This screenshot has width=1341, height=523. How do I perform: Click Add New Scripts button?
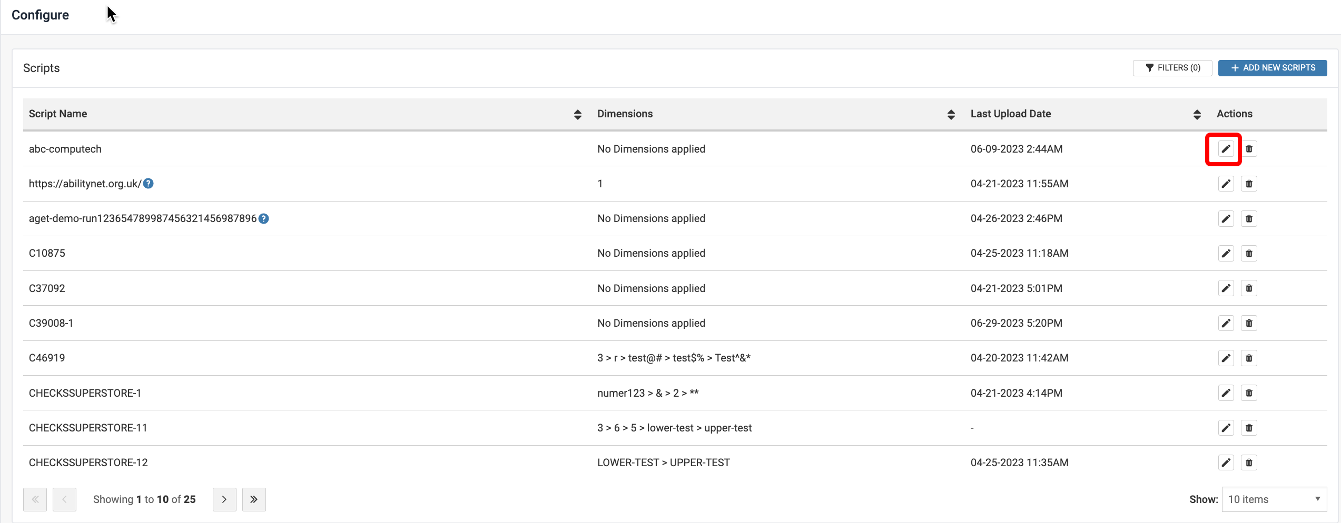tap(1272, 68)
